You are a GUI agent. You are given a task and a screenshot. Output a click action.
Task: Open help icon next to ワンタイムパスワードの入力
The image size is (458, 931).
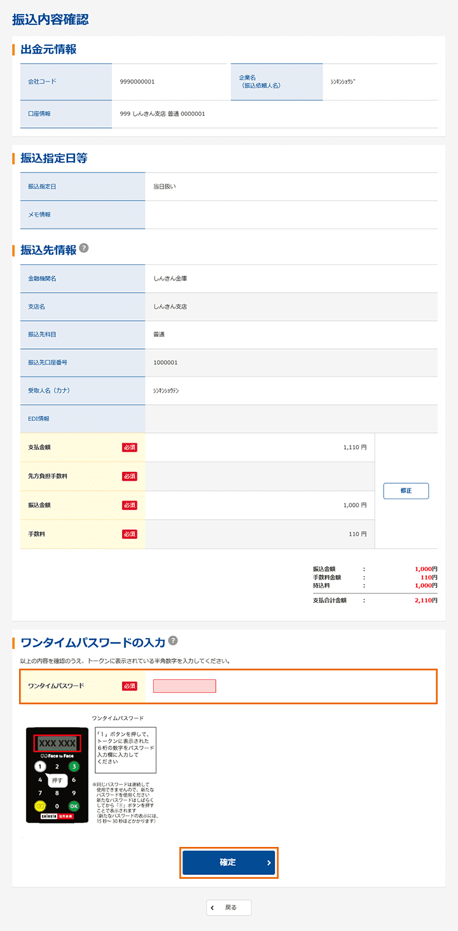(x=173, y=641)
